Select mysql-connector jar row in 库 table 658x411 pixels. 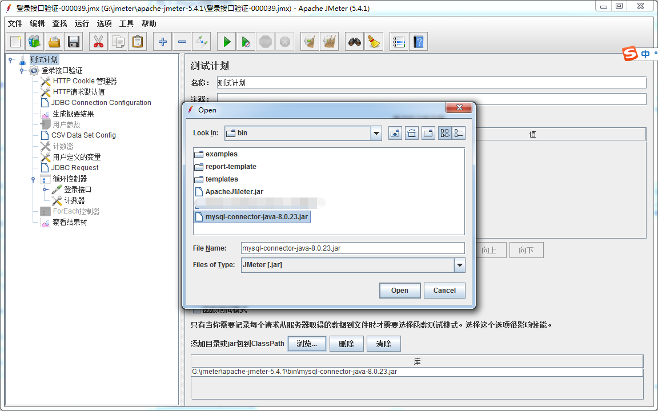pyautogui.click(x=417, y=372)
